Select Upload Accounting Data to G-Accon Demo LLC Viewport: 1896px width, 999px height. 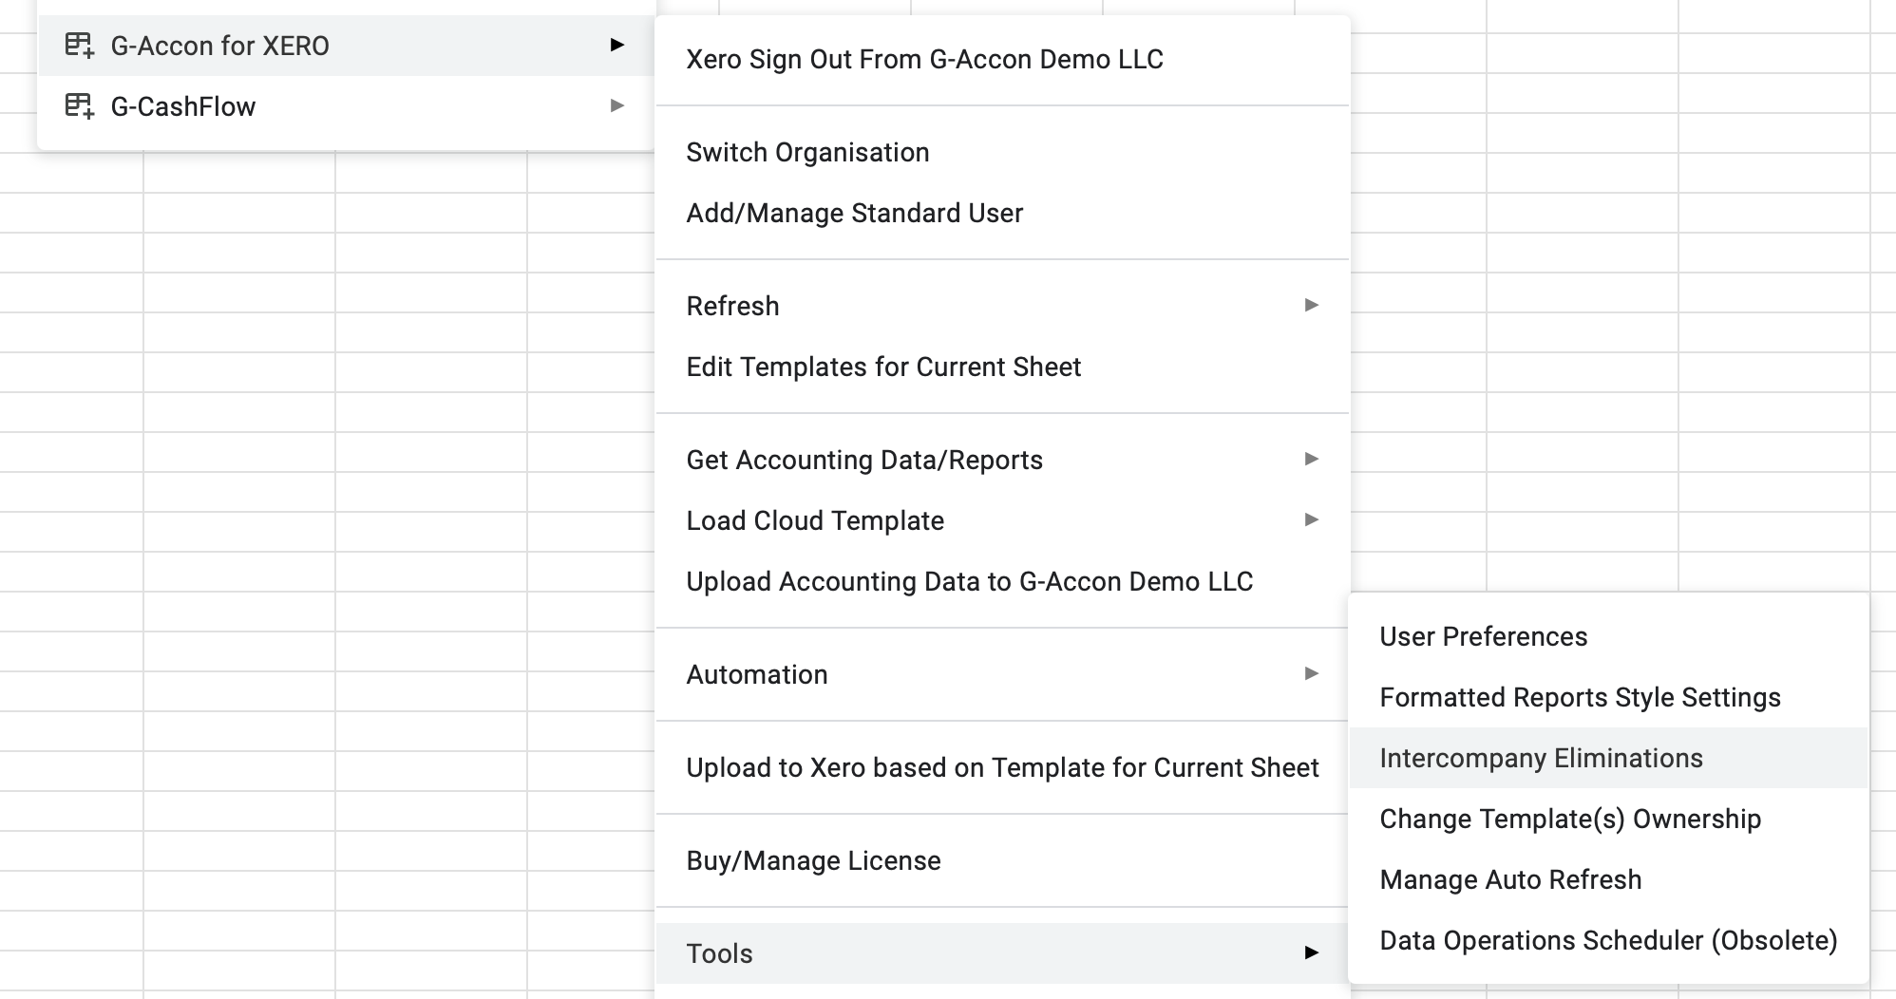click(x=1002, y=581)
